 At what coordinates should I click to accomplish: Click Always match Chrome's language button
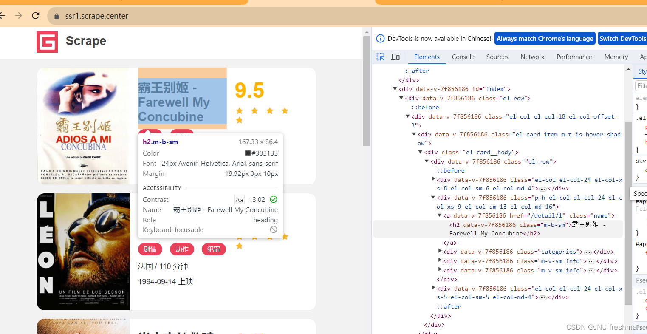tap(545, 38)
